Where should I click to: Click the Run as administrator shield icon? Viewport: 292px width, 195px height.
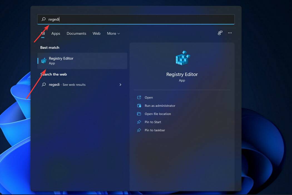click(x=139, y=106)
